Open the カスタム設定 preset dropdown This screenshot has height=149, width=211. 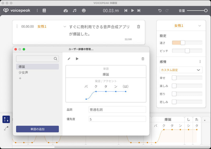181,70
